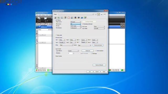
Task: Open the third tab with house icon
Action: click(62, 17)
